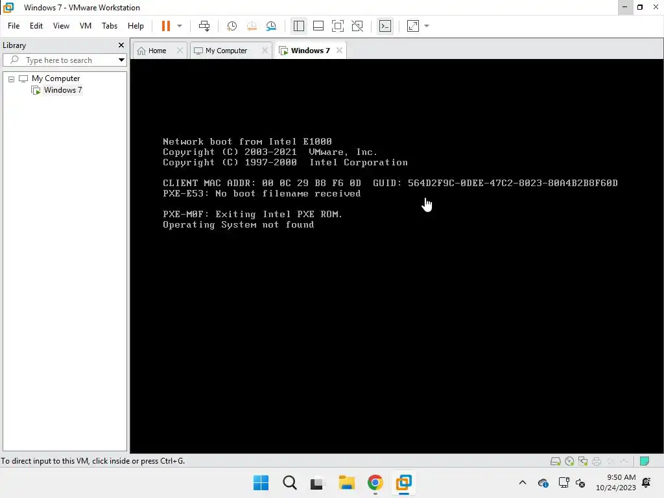This screenshot has width=664, height=498.
Task: Open Google Chrome from the taskbar
Action: 375,482
